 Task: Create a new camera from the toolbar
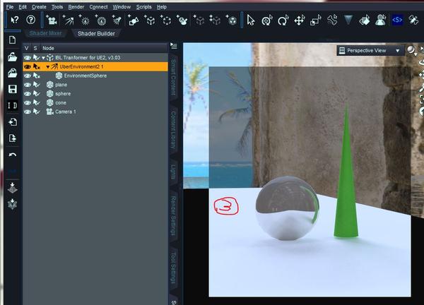click(52, 20)
